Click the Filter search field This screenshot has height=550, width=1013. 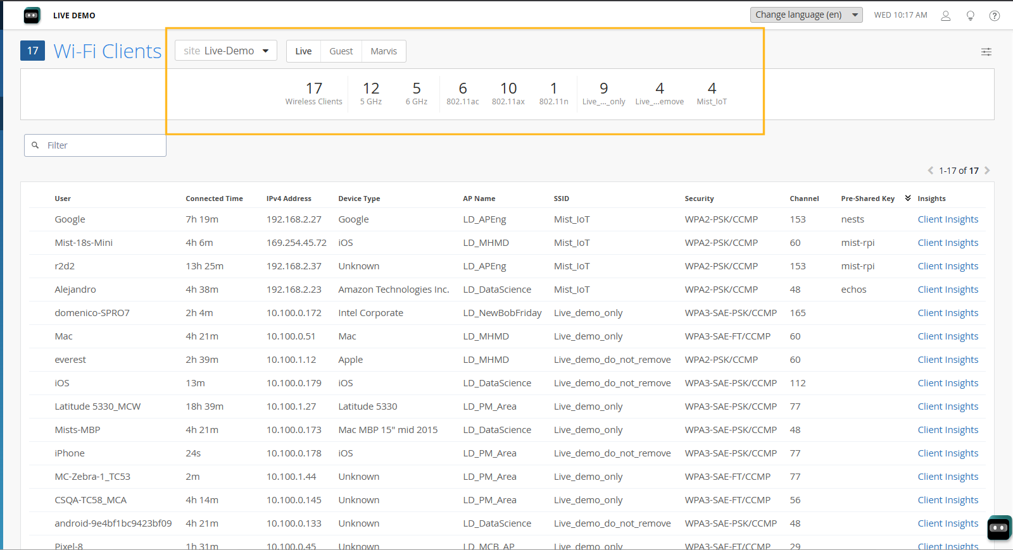(101, 145)
